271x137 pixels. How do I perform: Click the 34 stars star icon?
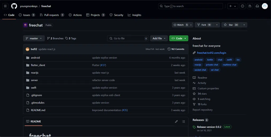(x=194, y=94)
